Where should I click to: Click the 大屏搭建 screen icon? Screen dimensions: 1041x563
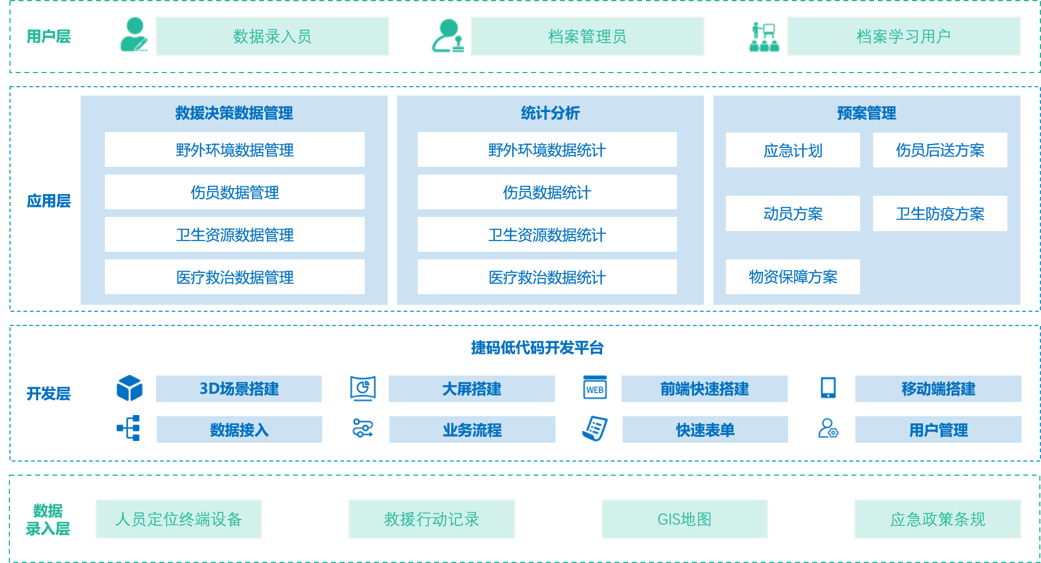click(x=364, y=388)
